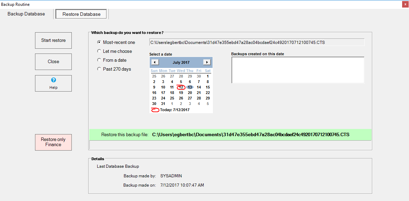Switch to the Backup Database tab
This screenshot has width=409, height=201.
click(26, 14)
